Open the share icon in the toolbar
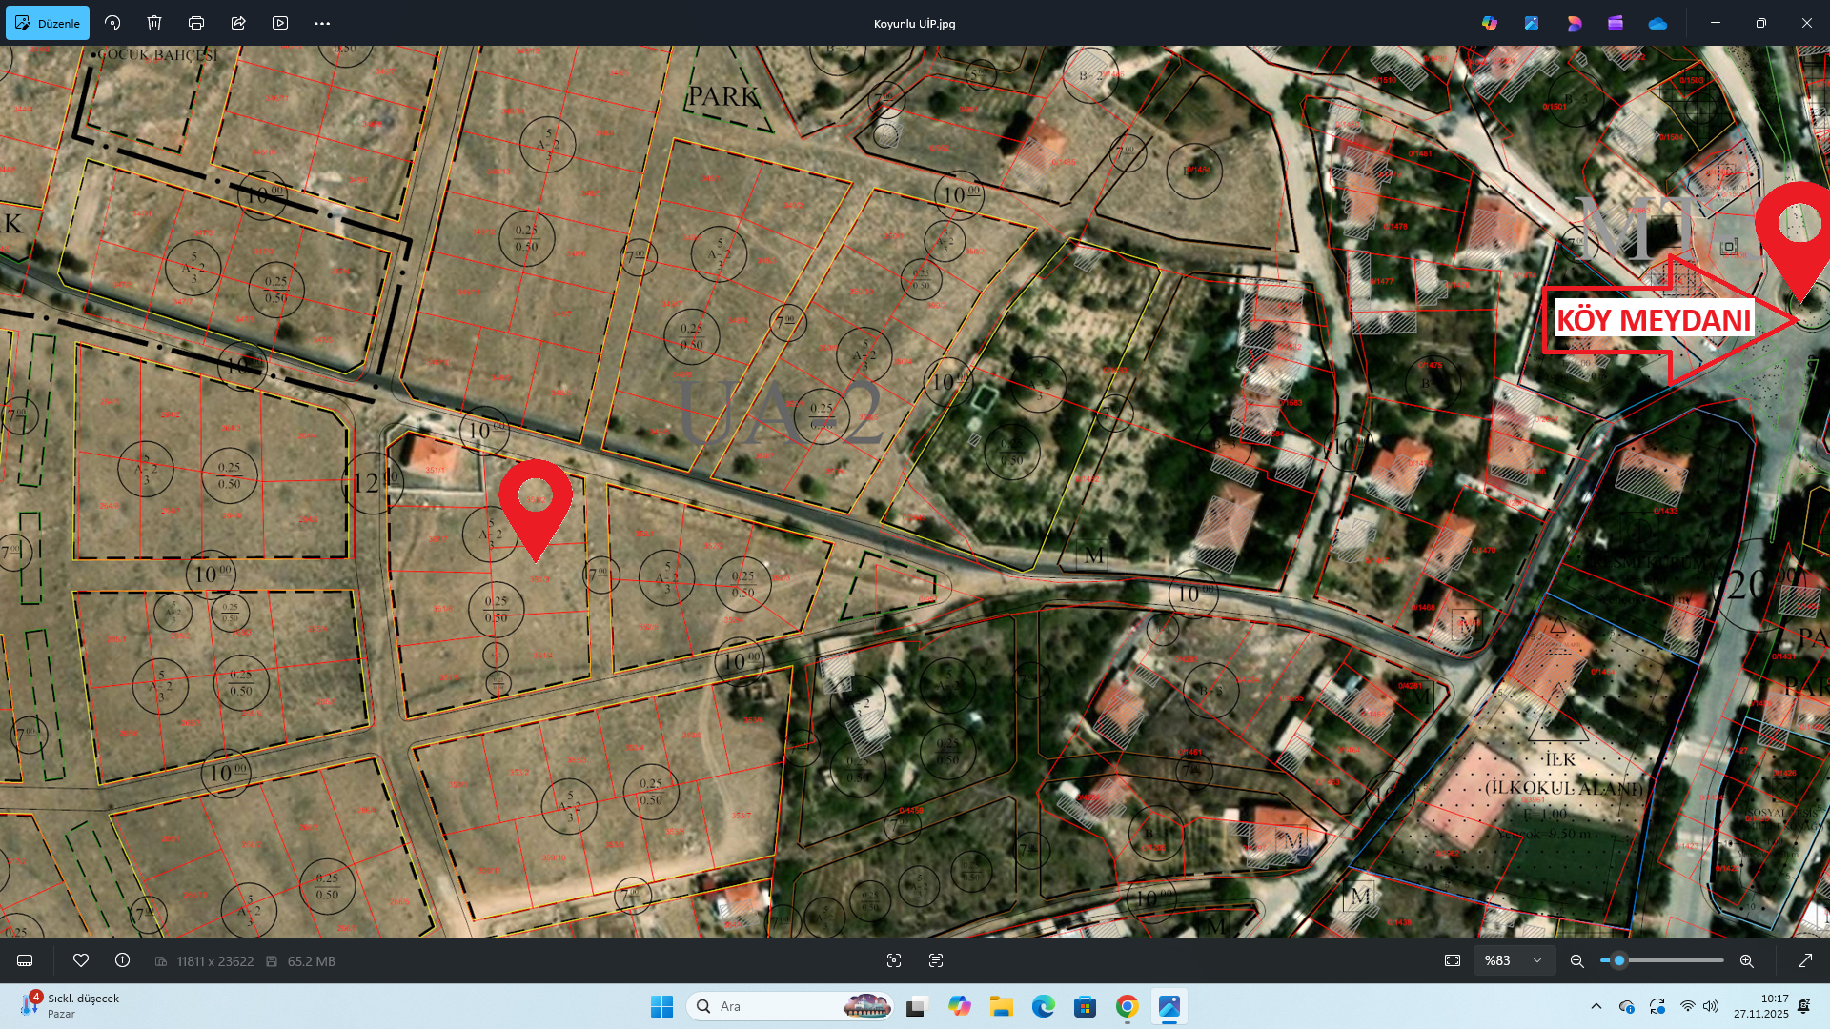This screenshot has width=1830, height=1029. (x=238, y=23)
